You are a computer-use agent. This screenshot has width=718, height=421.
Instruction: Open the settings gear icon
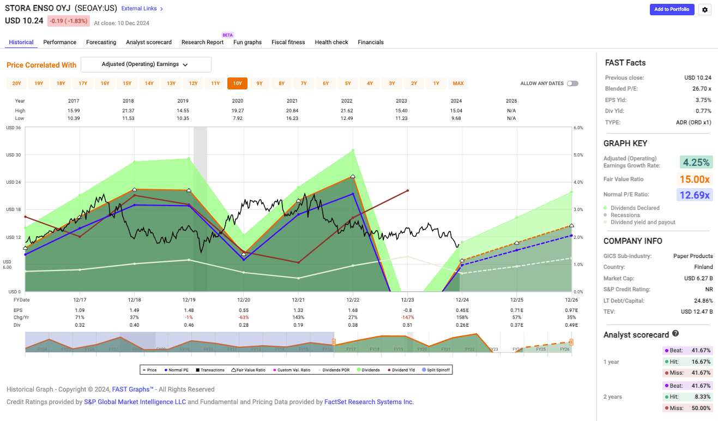(704, 9)
